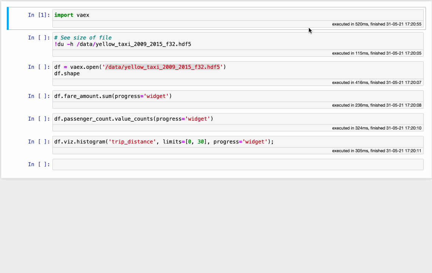Click the 'executed in 520ms' timing label

pos(376,24)
